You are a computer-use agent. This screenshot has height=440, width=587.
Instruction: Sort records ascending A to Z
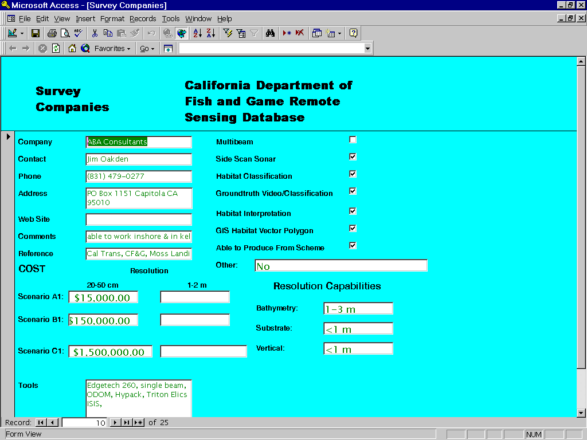click(x=198, y=33)
